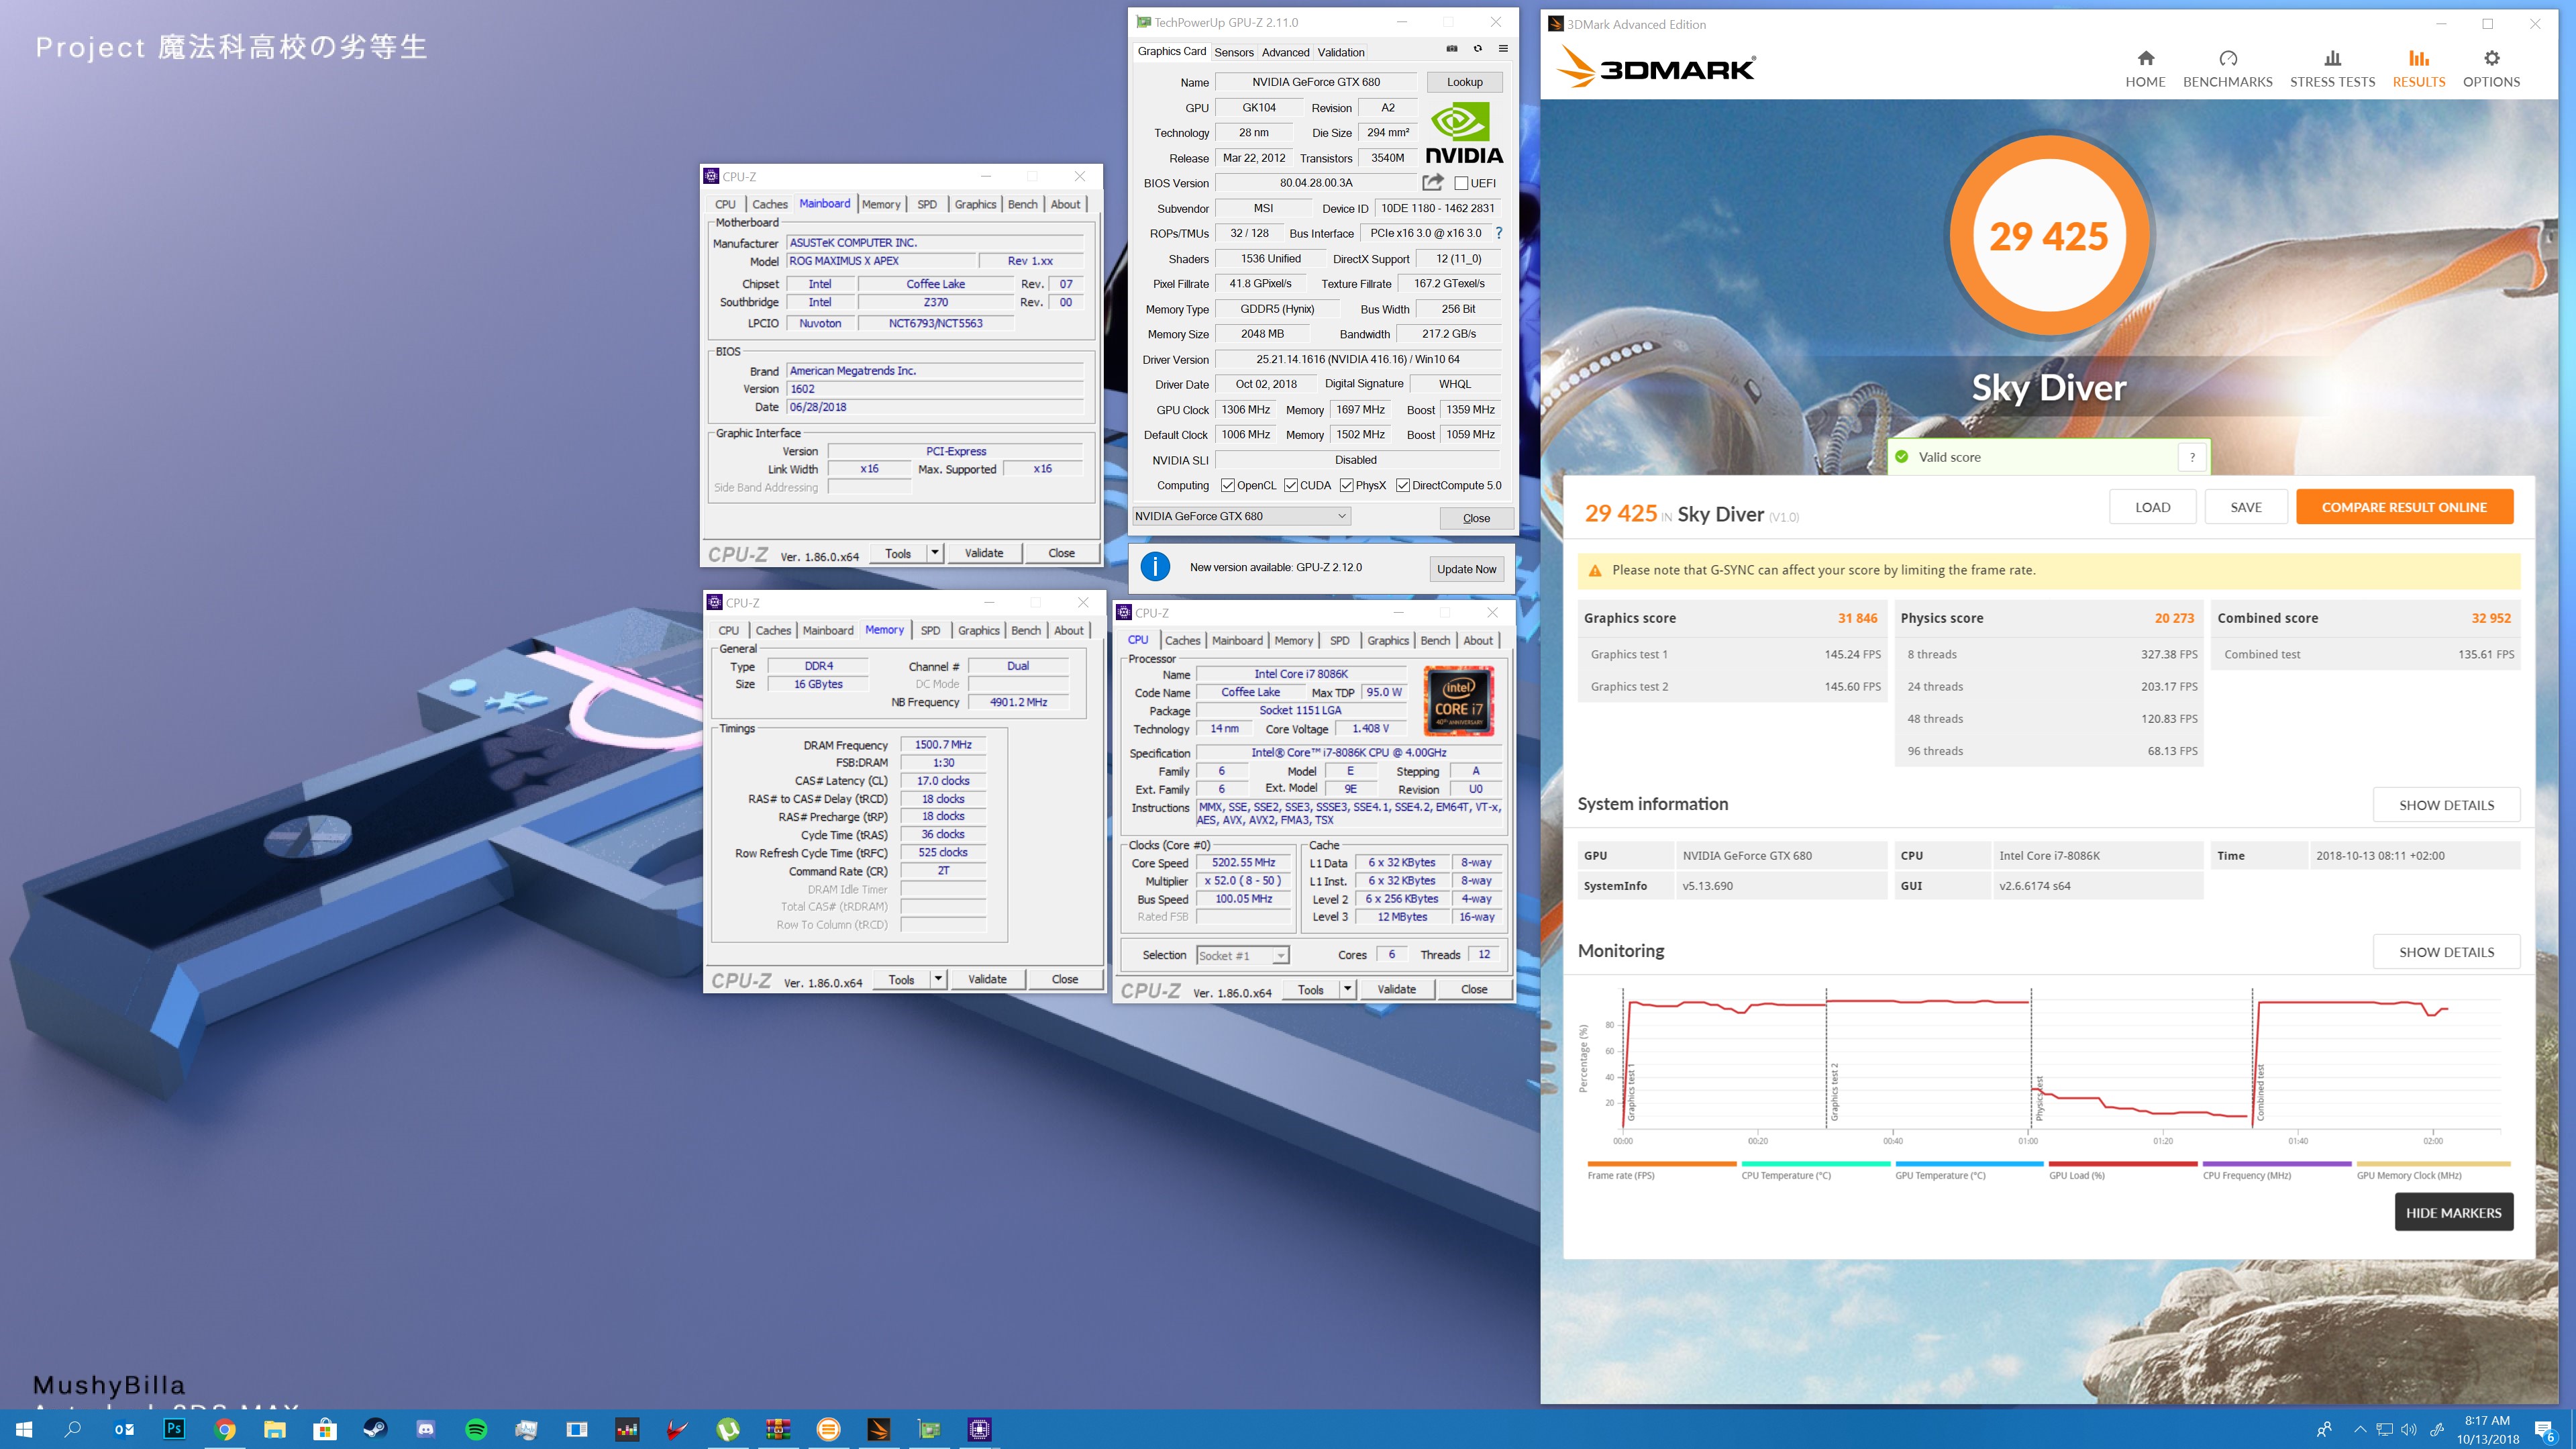
Task: Click the BIOS export share icon in GPU-Z
Action: 1432,183
